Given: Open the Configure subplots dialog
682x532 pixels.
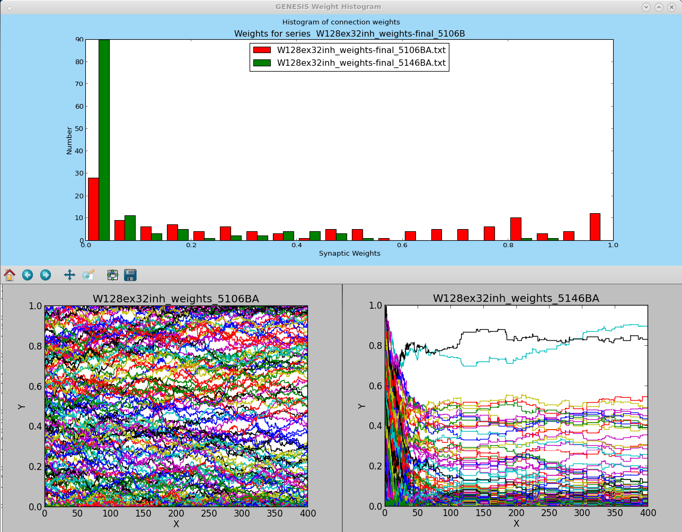Looking at the screenshot, I should click(112, 275).
